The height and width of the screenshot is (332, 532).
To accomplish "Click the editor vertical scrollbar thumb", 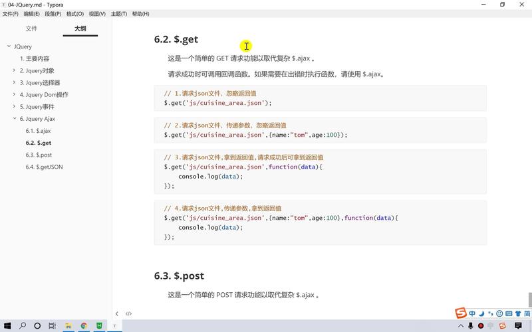I will 529,300.
